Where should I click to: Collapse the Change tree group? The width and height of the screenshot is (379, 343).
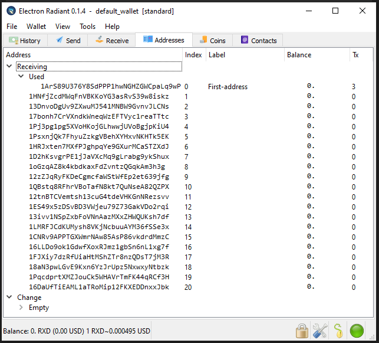point(9,298)
